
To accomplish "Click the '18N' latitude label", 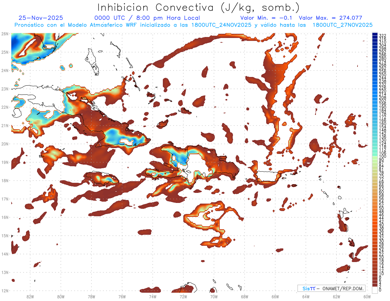I will (5, 180).
